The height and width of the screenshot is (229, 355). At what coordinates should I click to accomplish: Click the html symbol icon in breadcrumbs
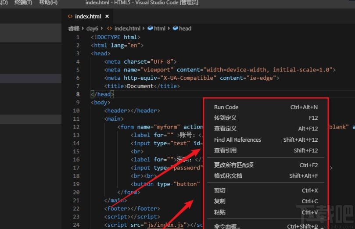(x=150, y=28)
